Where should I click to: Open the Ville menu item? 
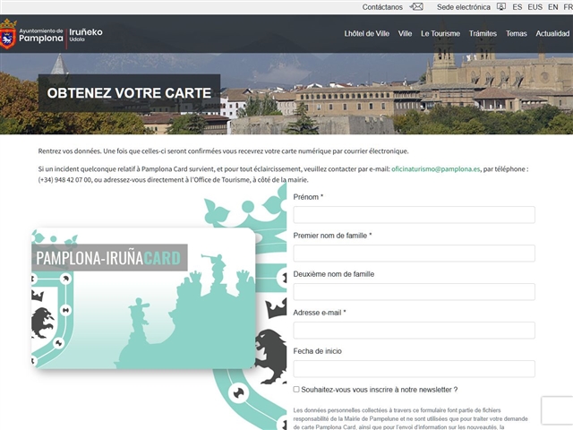coord(405,34)
